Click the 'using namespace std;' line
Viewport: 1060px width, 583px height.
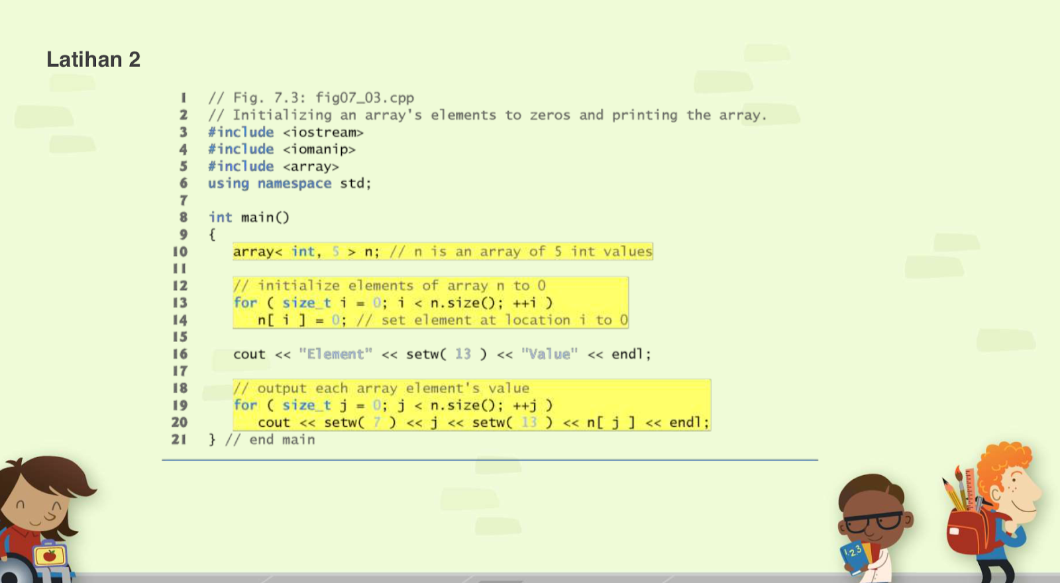tap(290, 183)
